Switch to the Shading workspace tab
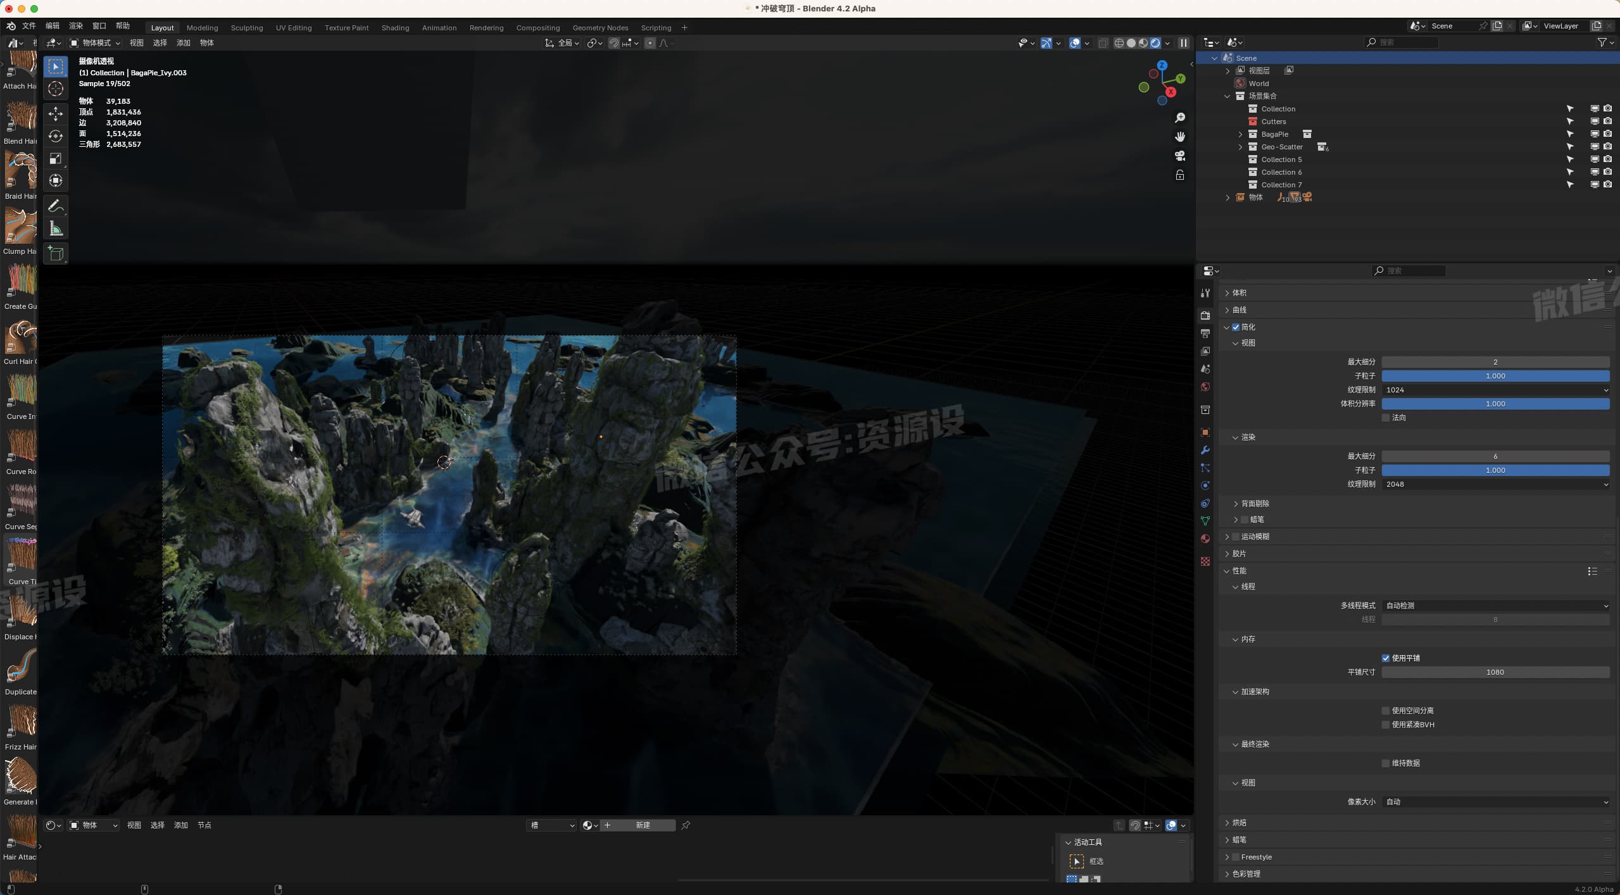This screenshot has height=895, width=1620. [x=396, y=28]
